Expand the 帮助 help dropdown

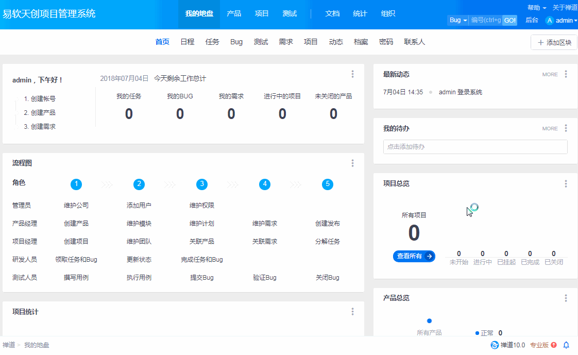click(x=537, y=8)
